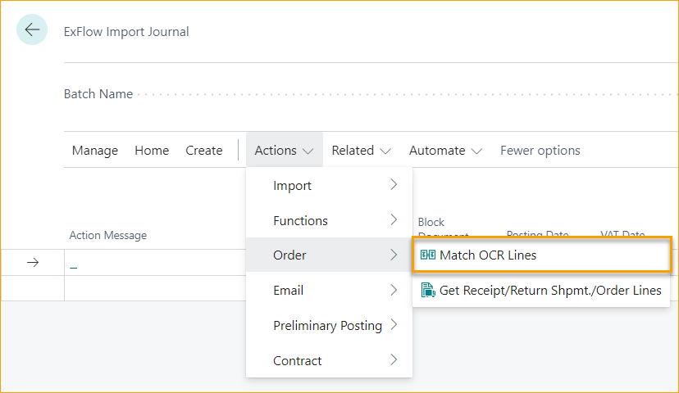Choose Get Receipt/Return Shpmt./Order Lines

[541, 290]
